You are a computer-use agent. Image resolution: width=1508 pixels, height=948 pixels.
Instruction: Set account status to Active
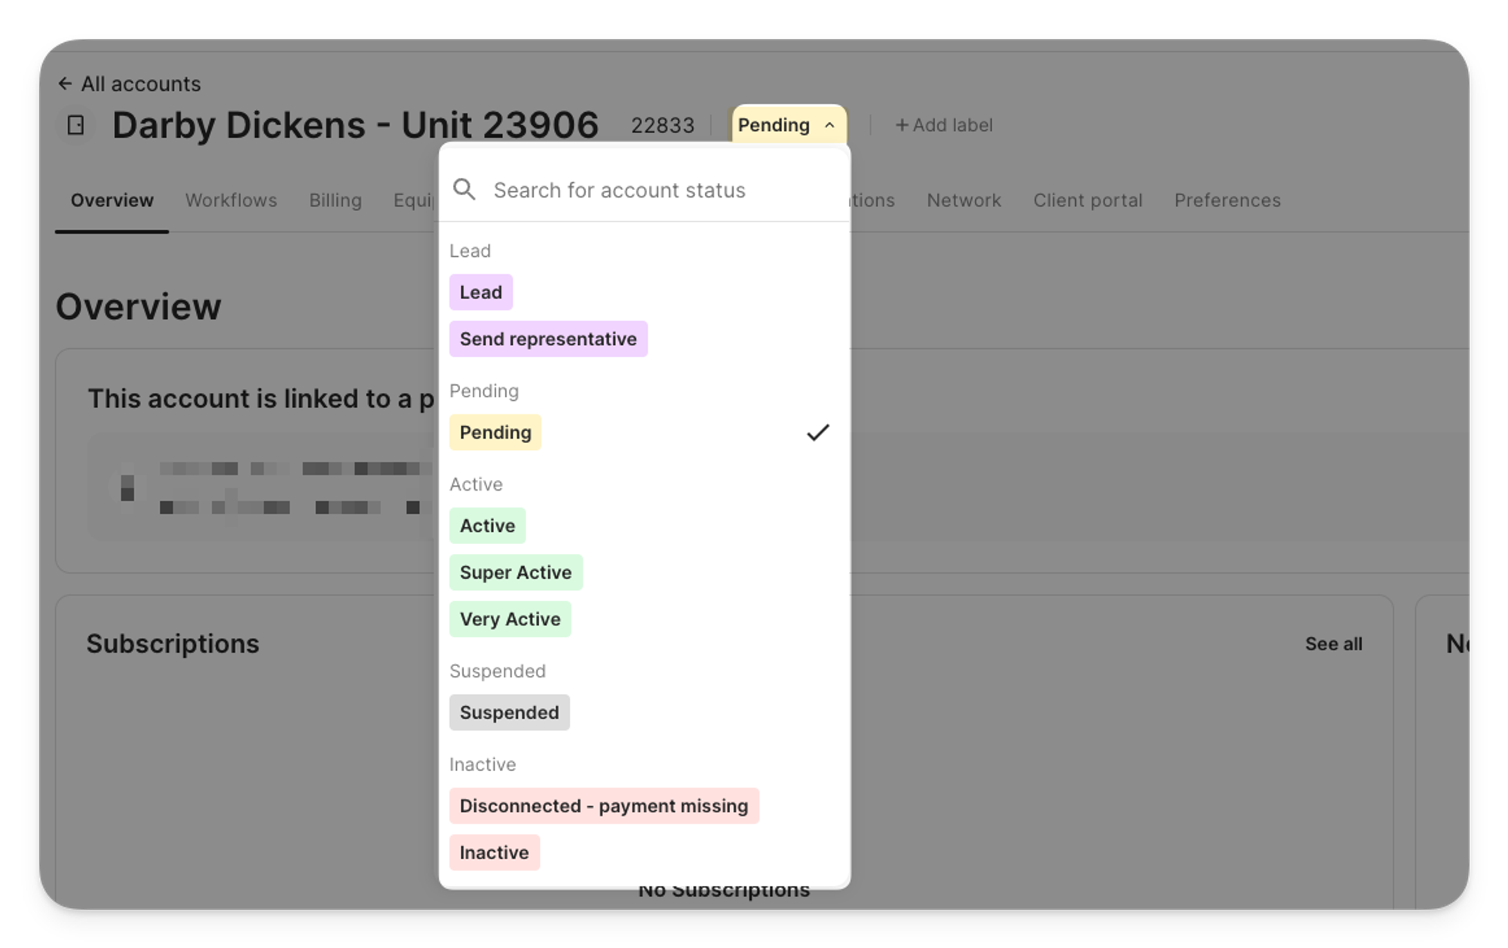pos(487,526)
